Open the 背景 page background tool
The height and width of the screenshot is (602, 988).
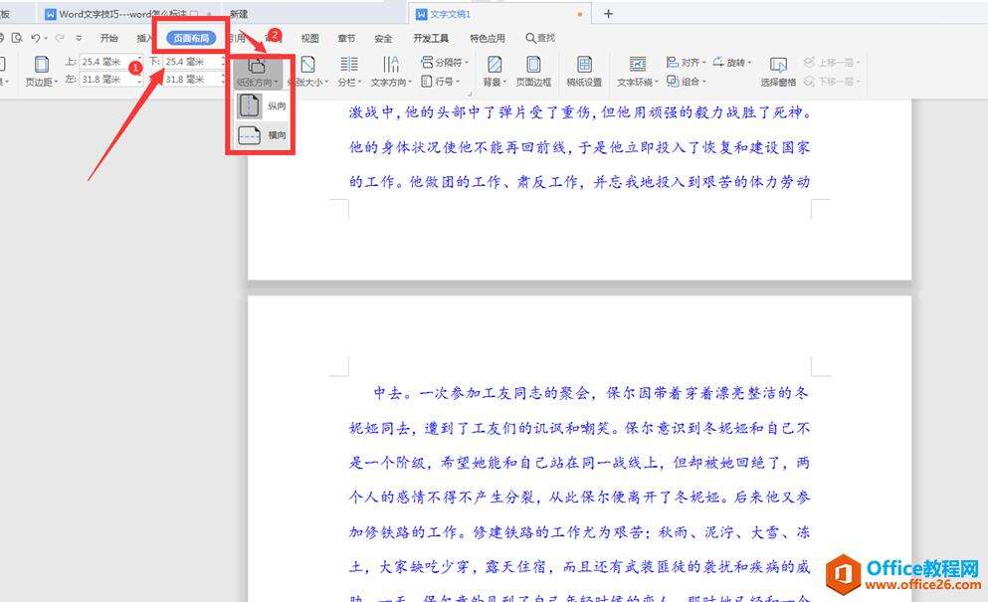tap(492, 71)
